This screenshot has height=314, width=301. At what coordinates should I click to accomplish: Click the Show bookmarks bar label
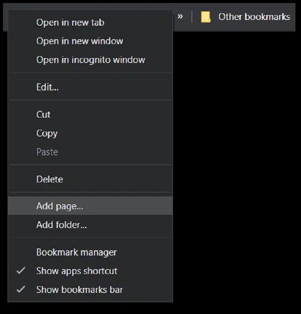point(79,290)
